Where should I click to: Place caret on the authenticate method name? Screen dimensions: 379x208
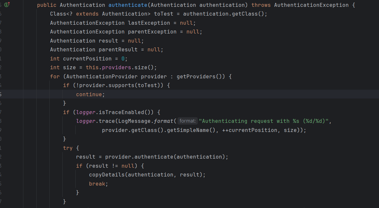[x=128, y=5]
